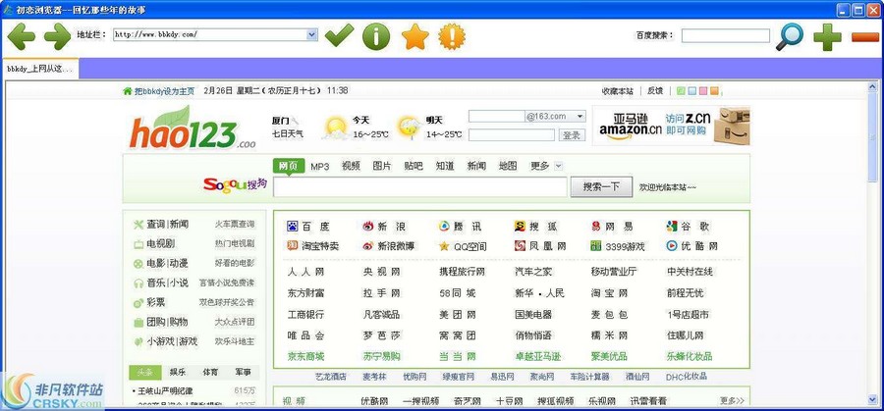This screenshot has height=411, width=884.
Task: Click the 收藏本站 link
Action: pos(618,90)
